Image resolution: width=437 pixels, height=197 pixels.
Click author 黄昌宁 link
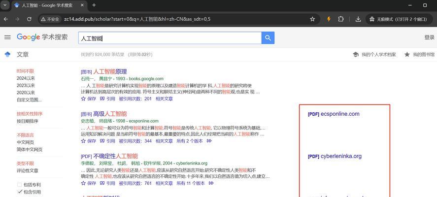click(105, 79)
